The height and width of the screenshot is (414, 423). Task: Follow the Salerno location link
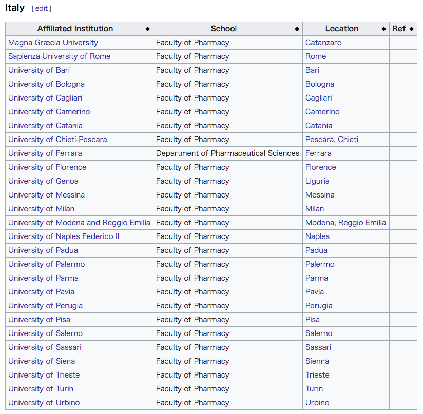(319, 333)
